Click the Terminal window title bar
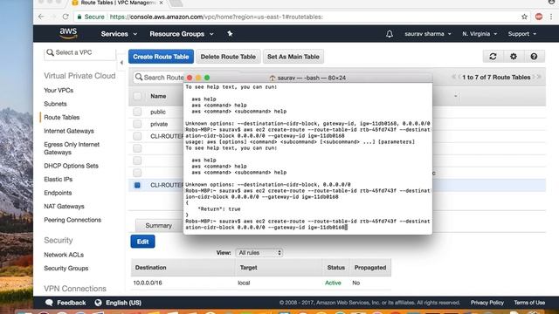 307,78
